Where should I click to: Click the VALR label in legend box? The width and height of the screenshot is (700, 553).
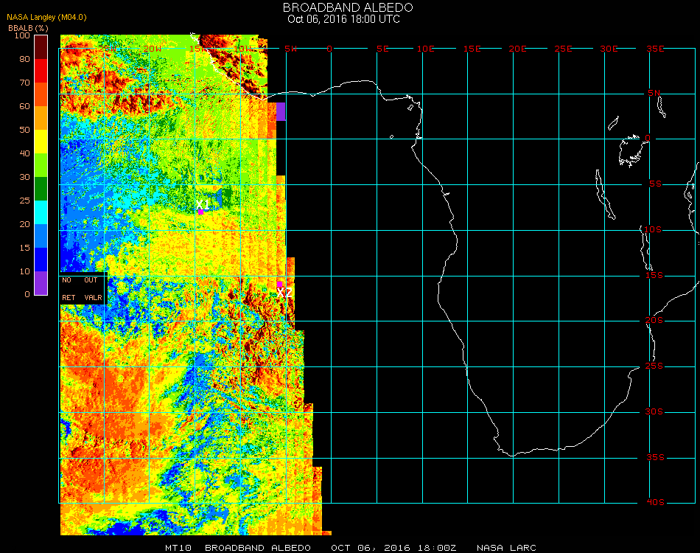(x=93, y=298)
